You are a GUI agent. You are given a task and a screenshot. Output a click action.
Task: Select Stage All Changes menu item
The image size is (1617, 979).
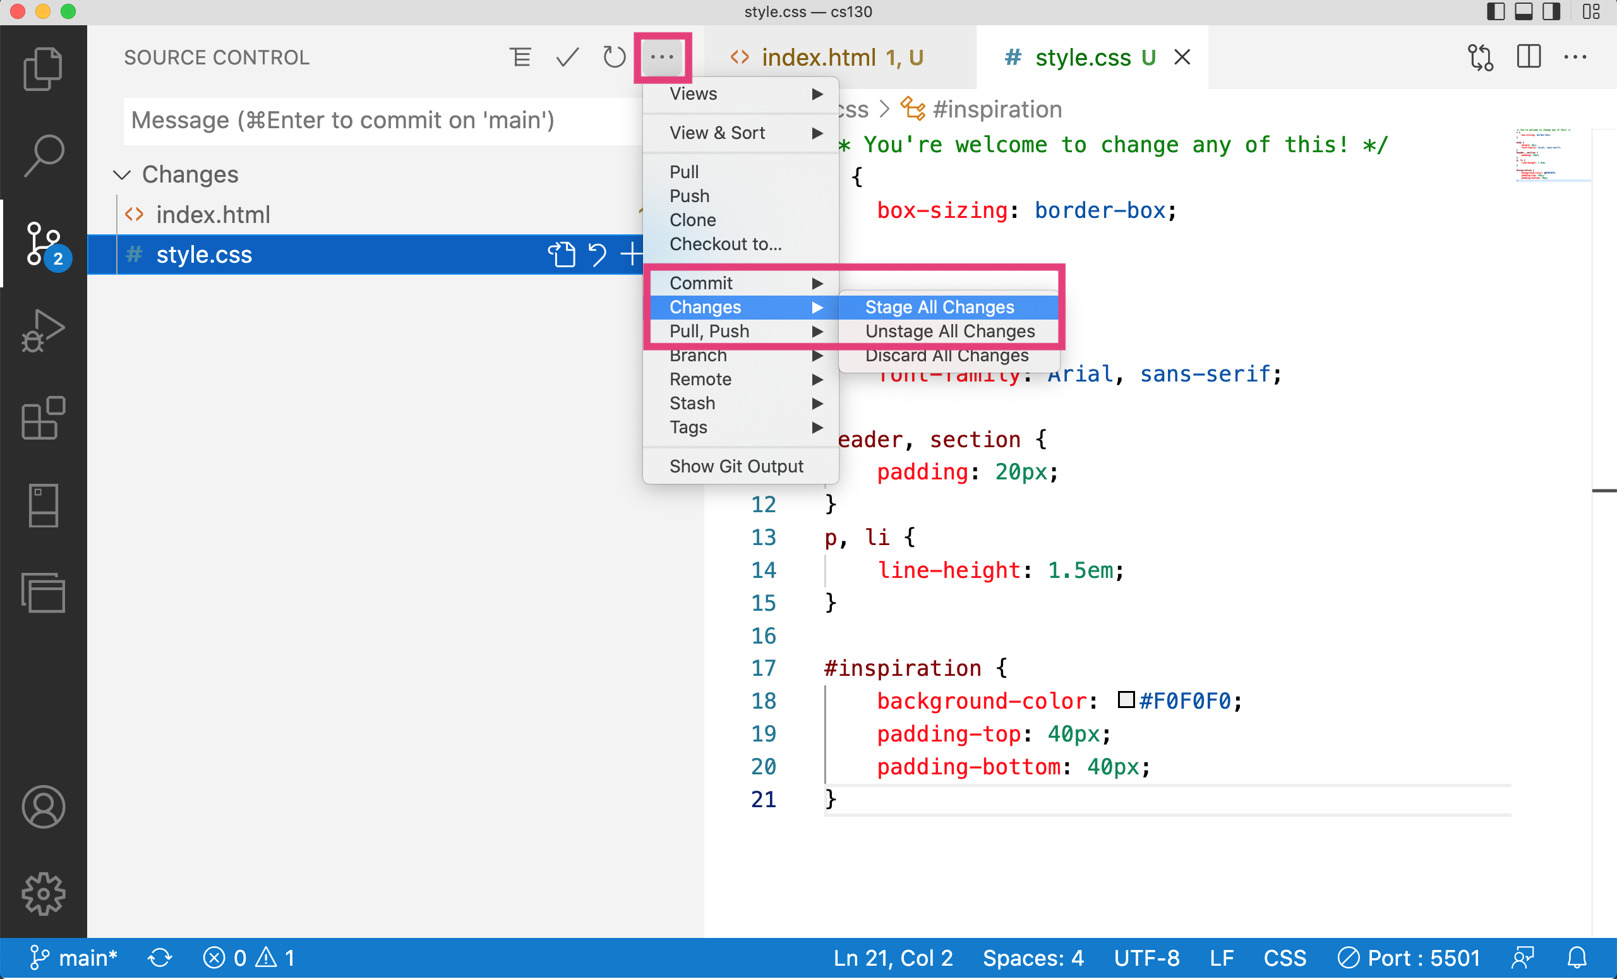pos(939,307)
